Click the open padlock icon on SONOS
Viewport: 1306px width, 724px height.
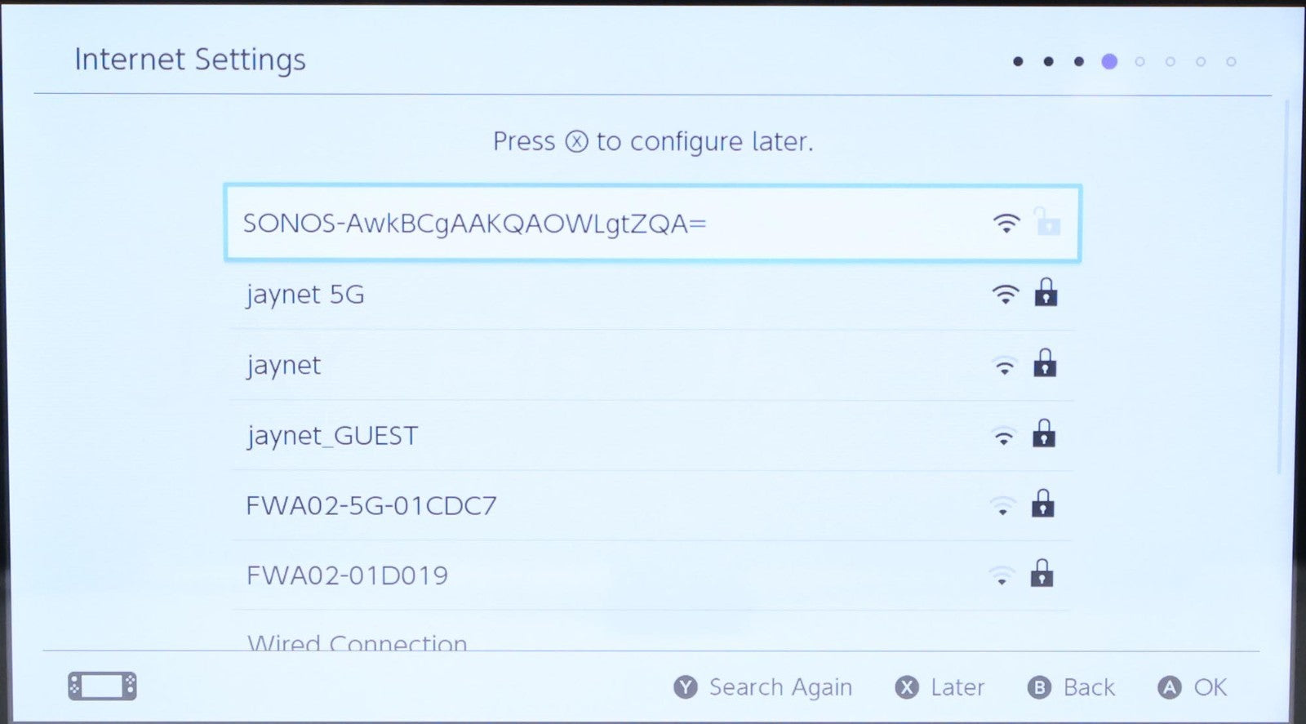click(x=1047, y=222)
